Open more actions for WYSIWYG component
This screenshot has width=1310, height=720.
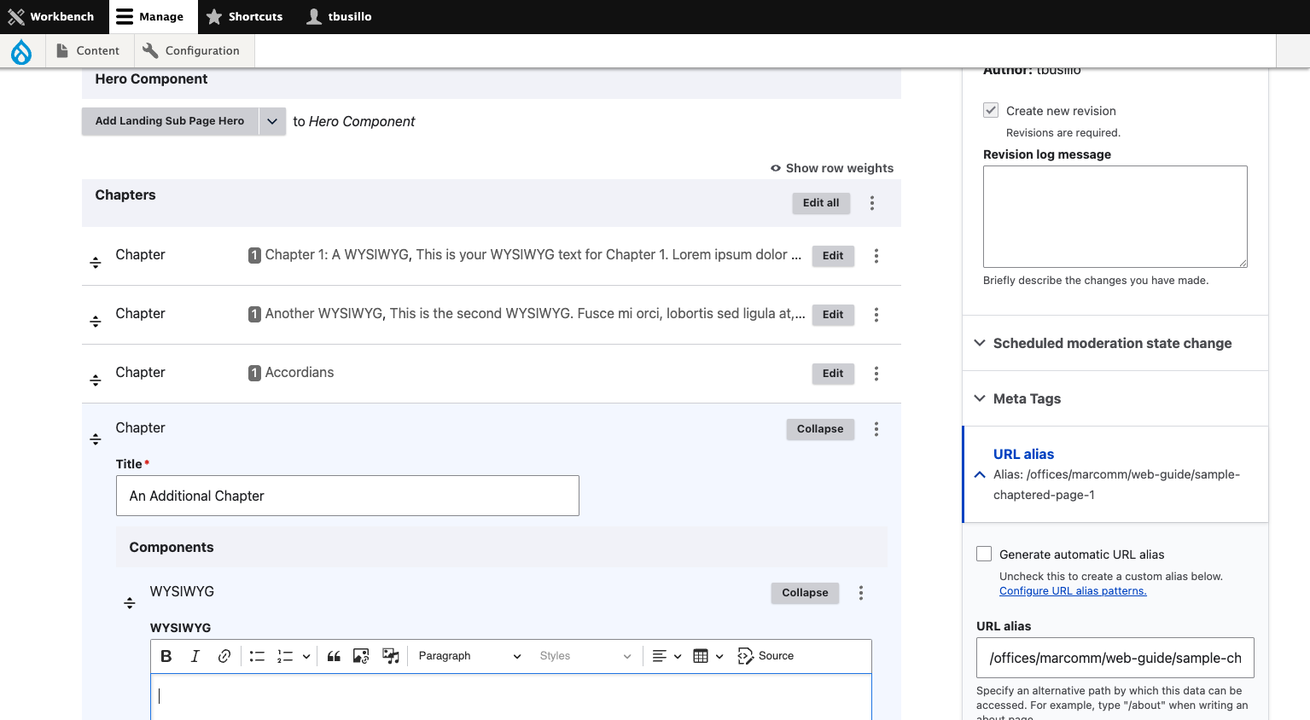[861, 593]
